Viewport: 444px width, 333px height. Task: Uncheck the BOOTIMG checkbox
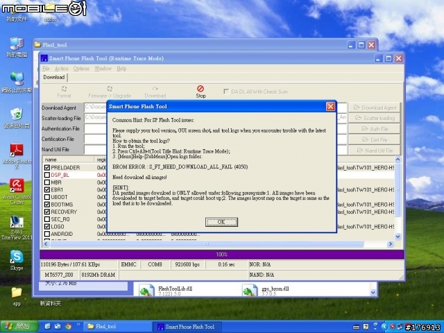pyautogui.click(x=47, y=205)
